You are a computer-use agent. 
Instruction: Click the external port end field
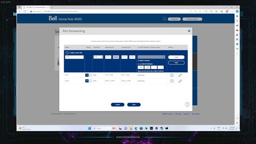pyautogui.click(x=132, y=57)
